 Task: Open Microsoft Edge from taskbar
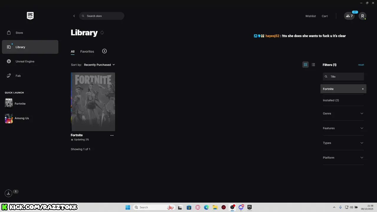[x=206, y=207]
